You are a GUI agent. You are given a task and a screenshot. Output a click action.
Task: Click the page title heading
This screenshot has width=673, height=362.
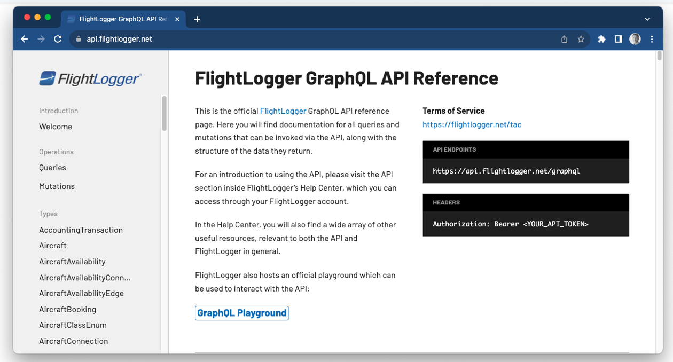(x=347, y=78)
